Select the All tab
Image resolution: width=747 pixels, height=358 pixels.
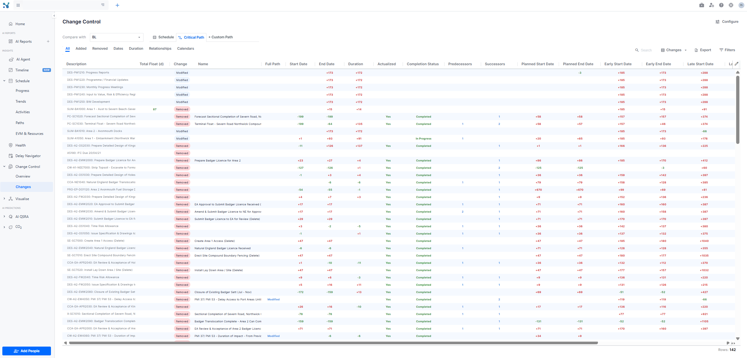tap(68, 49)
